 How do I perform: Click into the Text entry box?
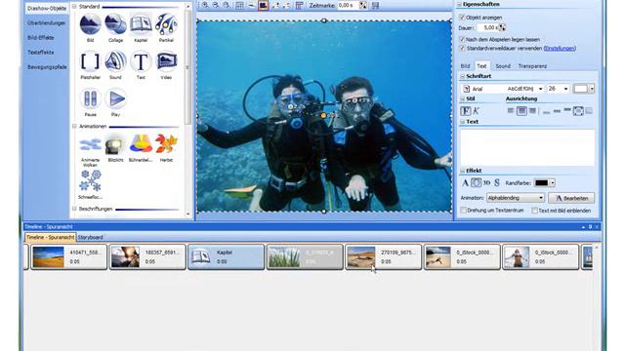pyautogui.click(x=527, y=147)
